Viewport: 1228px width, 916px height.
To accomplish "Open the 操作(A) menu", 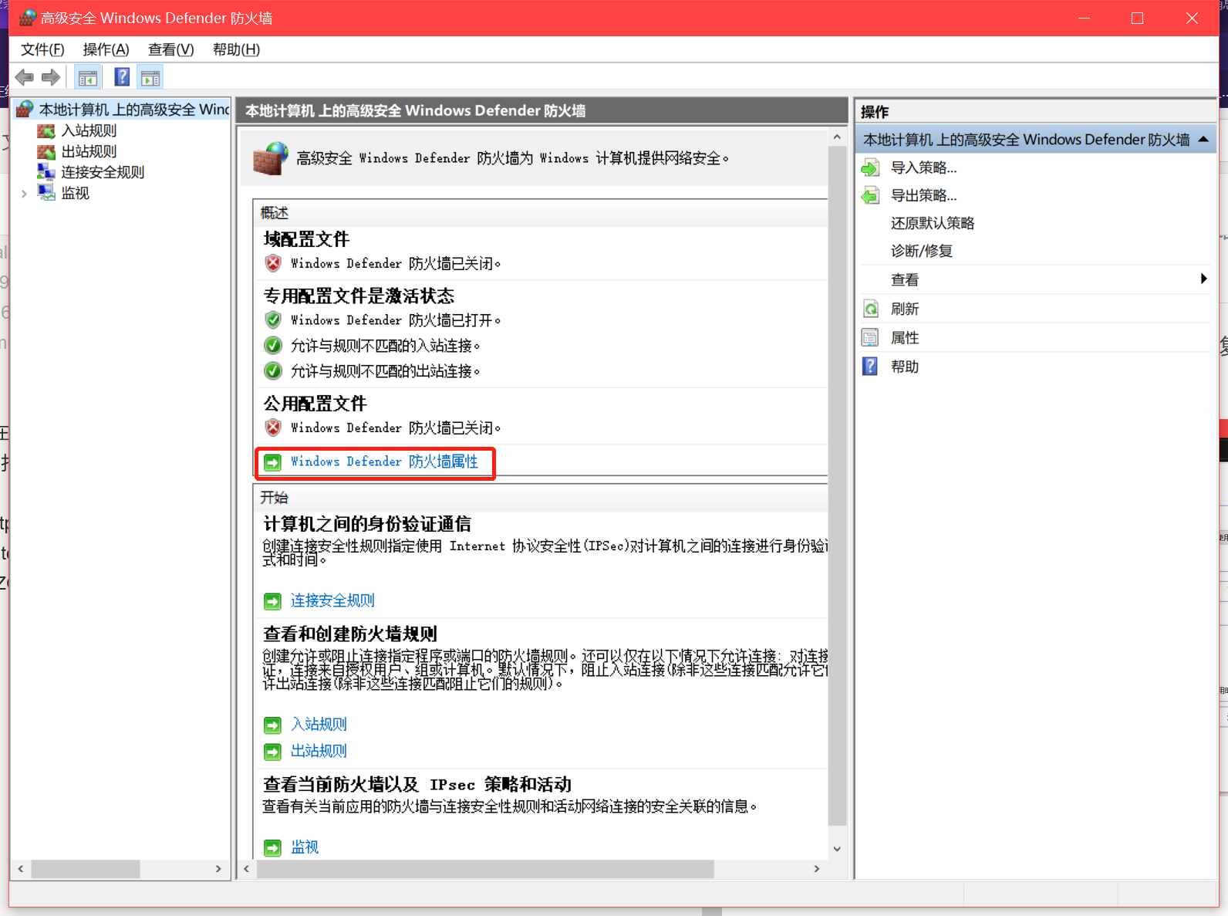I will (x=106, y=49).
